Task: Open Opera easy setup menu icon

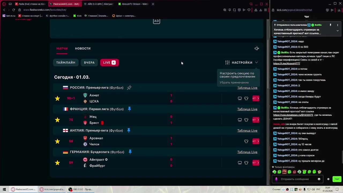Action: pos(266,10)
